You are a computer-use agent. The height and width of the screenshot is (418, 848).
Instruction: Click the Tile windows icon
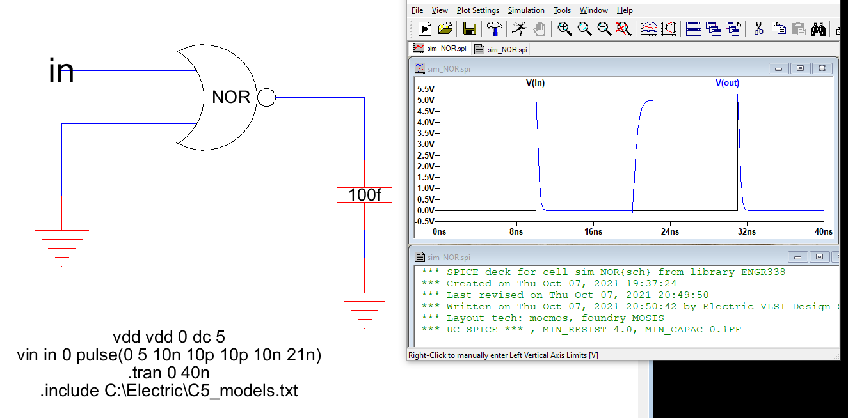coord(694,28)
